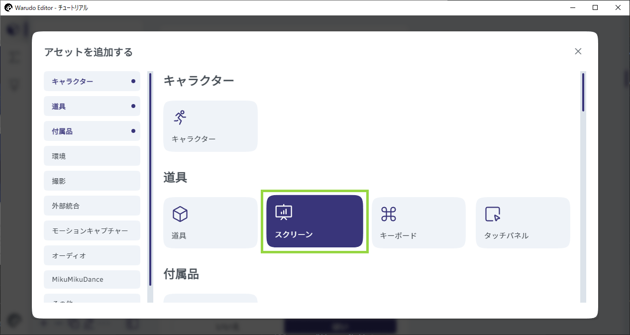The height and width of the screenshot is (335, 630).
Task: Choose the キーボード asset card
Action: (x=419, y=223)
